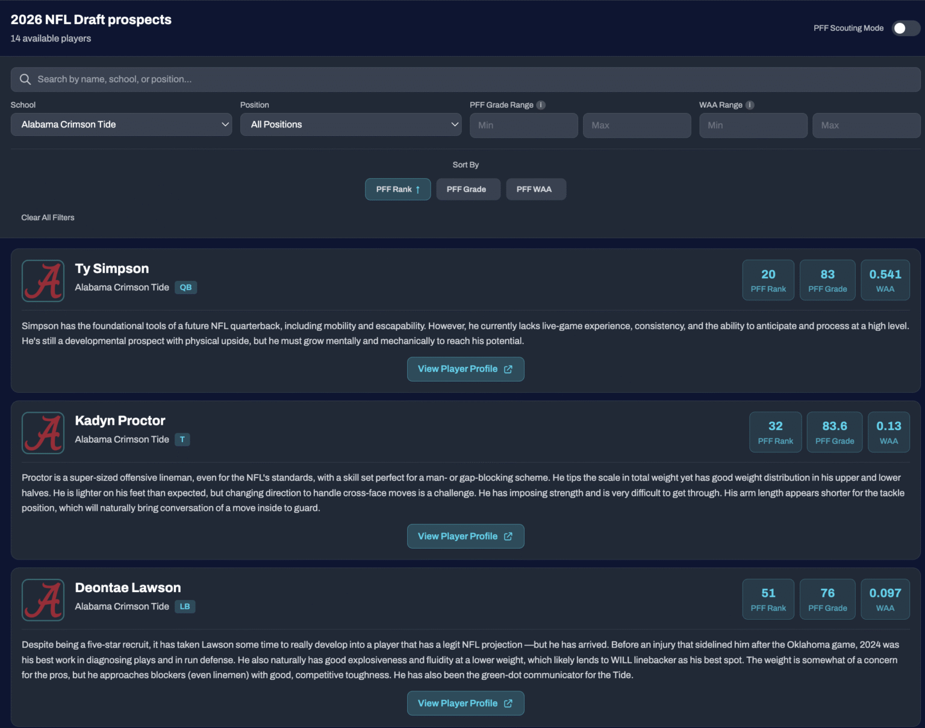Sort players by PFF Grade
925x728 pixels.
pos(467,190)
